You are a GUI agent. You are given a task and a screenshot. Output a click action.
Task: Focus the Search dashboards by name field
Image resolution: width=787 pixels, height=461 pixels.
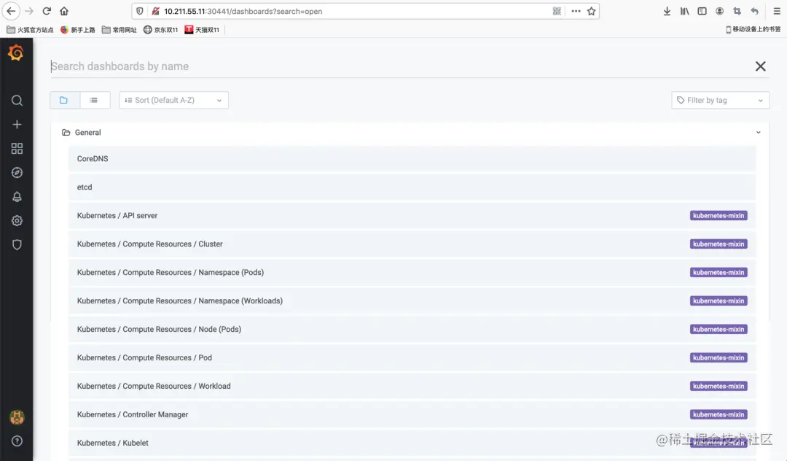[x=399, y=66]
